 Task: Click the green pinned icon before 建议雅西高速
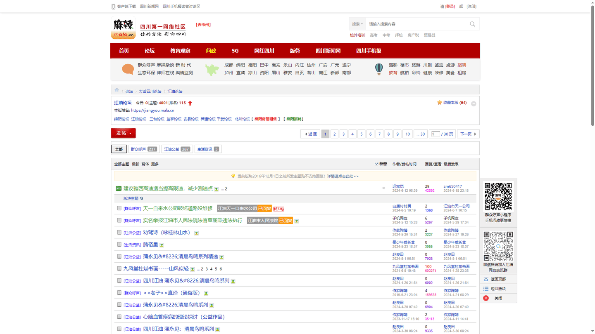pos(119,189)
